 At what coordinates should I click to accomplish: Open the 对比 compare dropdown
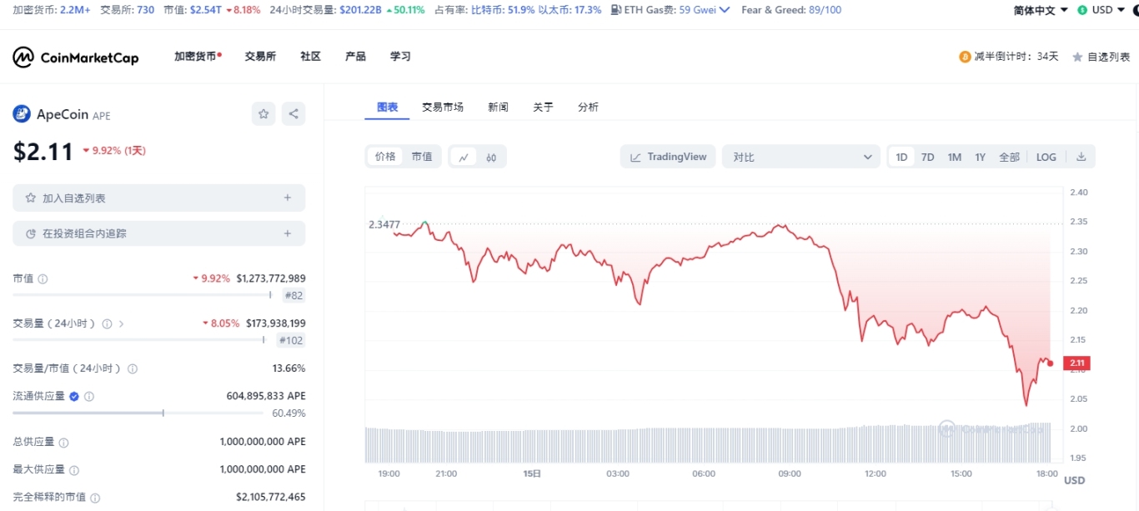[801, 157]
